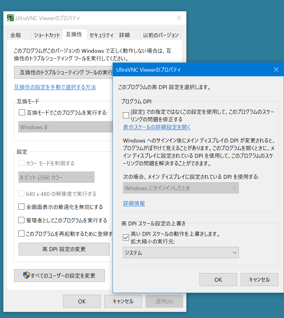
Task: Select the 互換性 tab
Action: (x=74, y=34)
